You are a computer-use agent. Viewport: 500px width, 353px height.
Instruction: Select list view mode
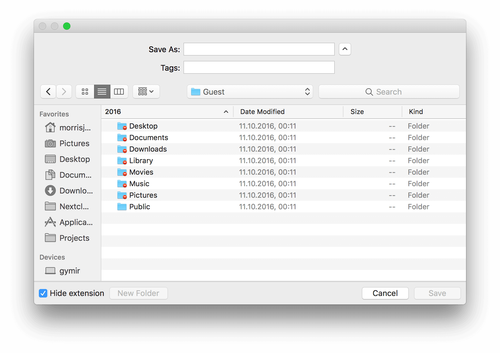pyautogui.click(x=102, y=92)
